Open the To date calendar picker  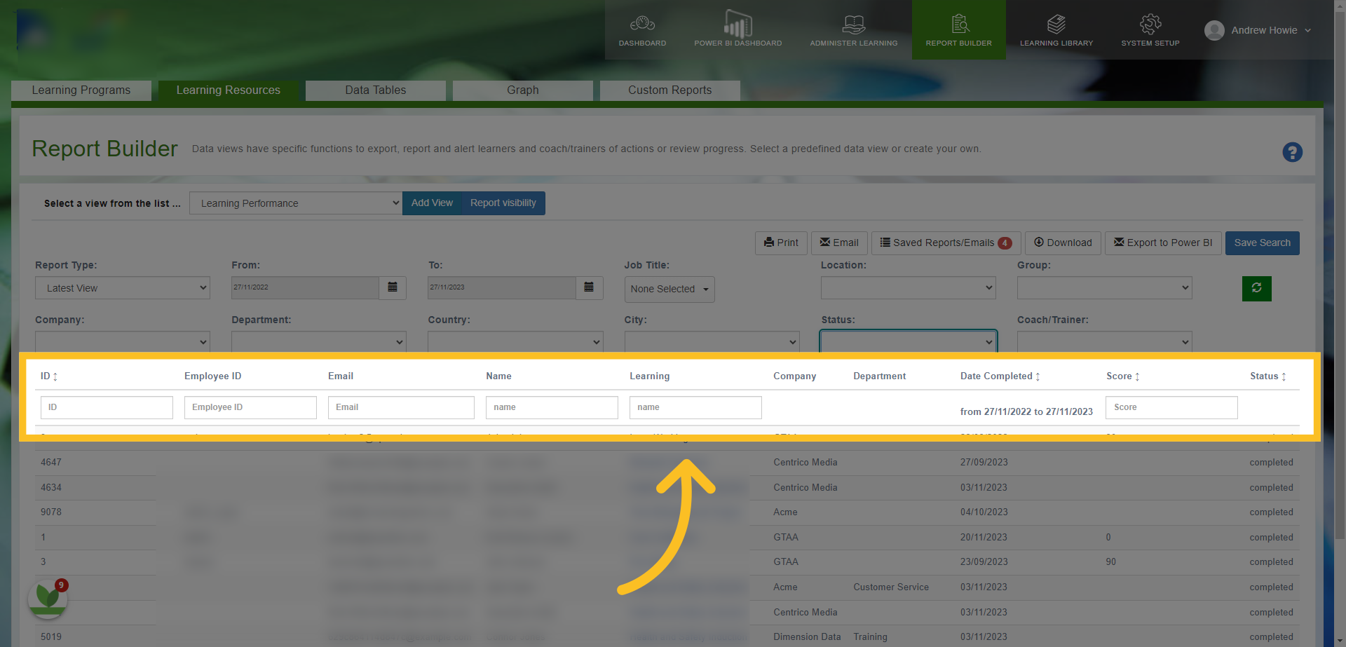click(589, 287)
